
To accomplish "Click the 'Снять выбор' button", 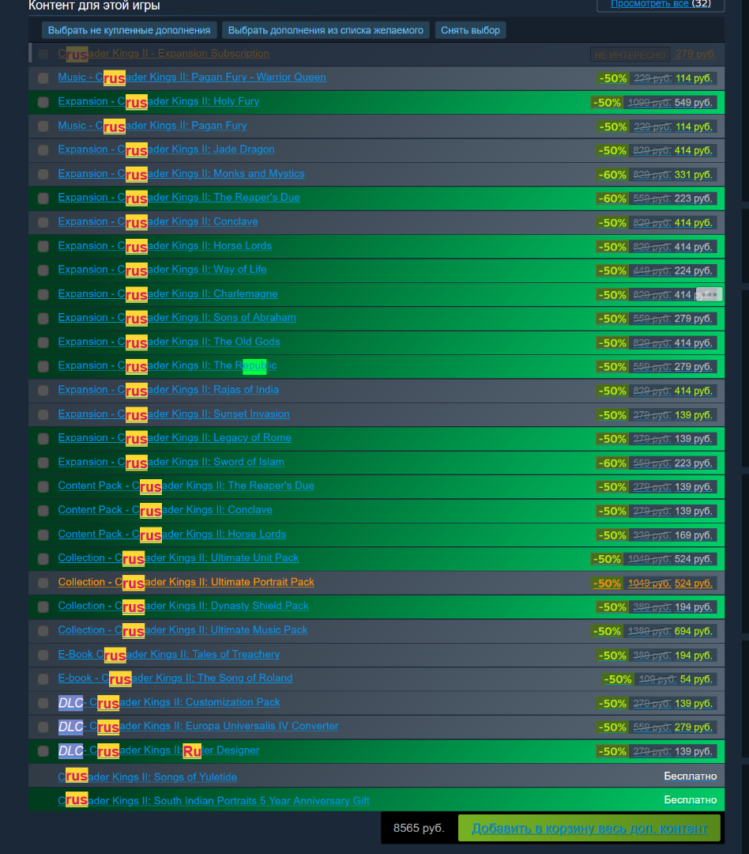I will click(470, 31).
